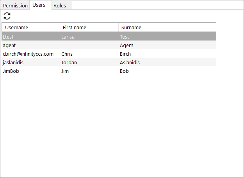This screenshot has height=178, width=244.
Task: Click the first name Jim cell
Action: click(89, 71)
